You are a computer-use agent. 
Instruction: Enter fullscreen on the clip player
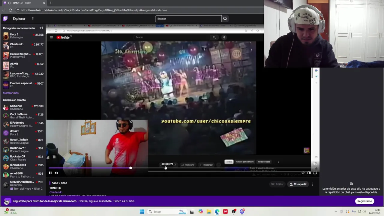coord(315,173)
